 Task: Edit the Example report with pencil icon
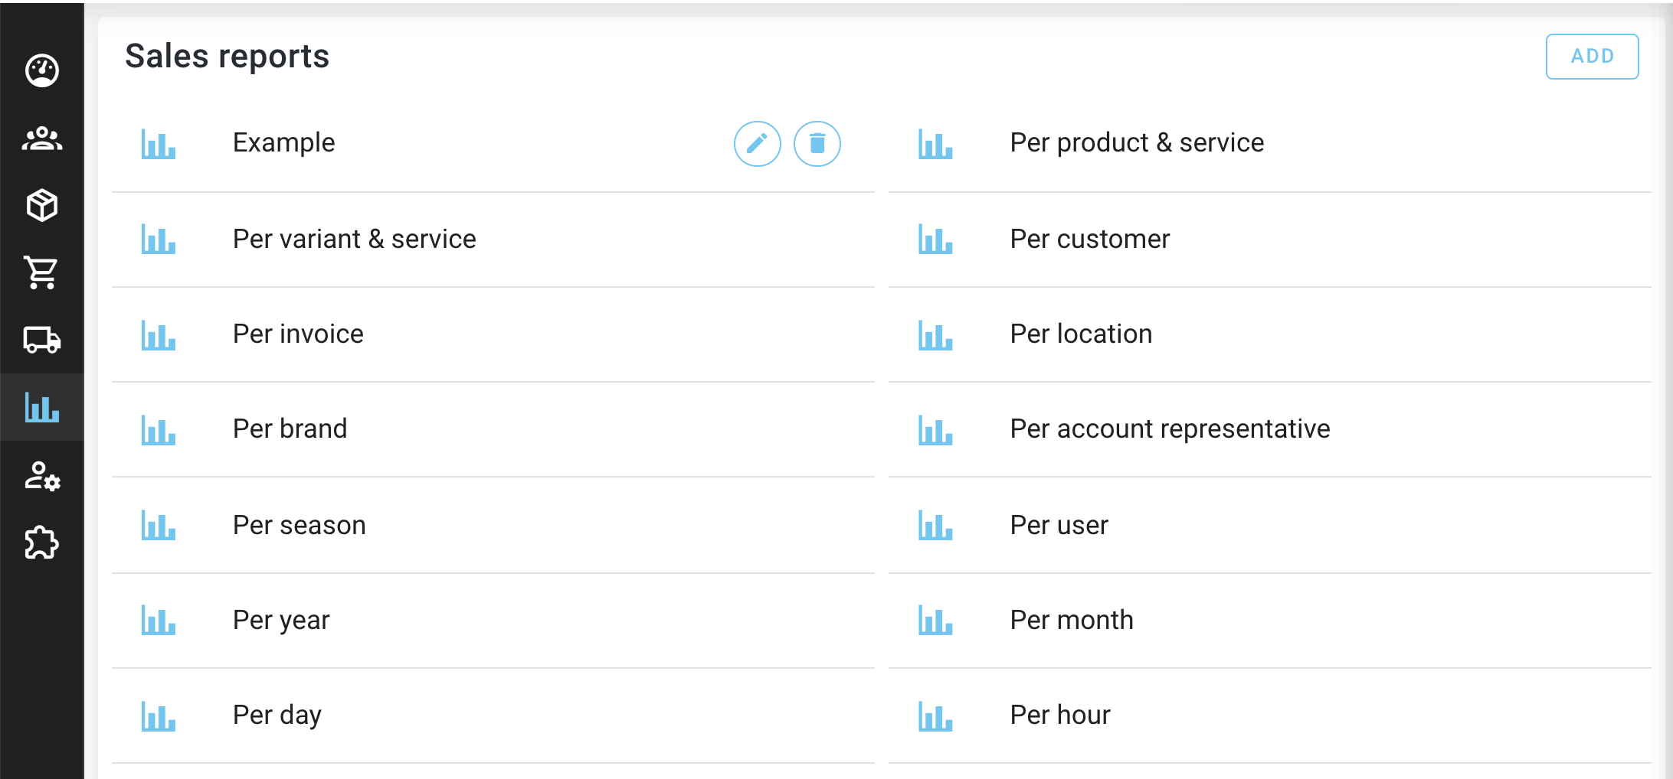pyautogui.click(x=757, y=144)
